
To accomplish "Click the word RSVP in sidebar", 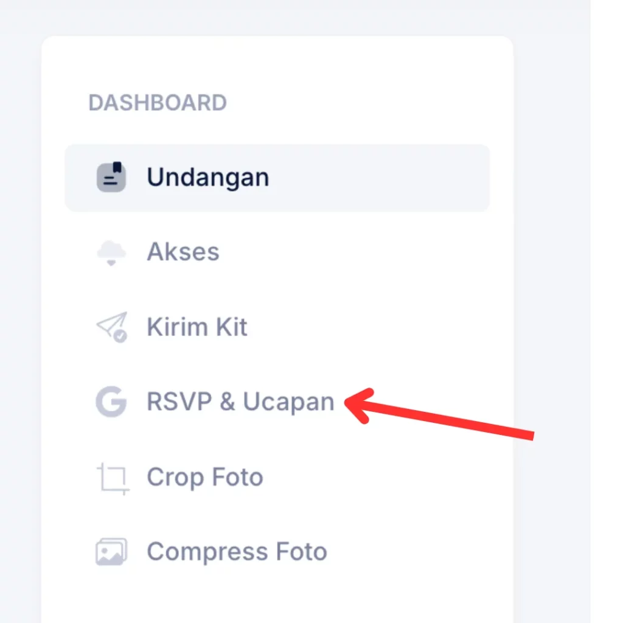I will pos(179,402).
